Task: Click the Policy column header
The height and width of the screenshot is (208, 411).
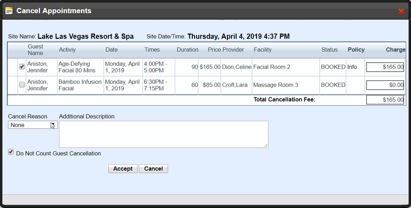Action: tap(356, 49)
